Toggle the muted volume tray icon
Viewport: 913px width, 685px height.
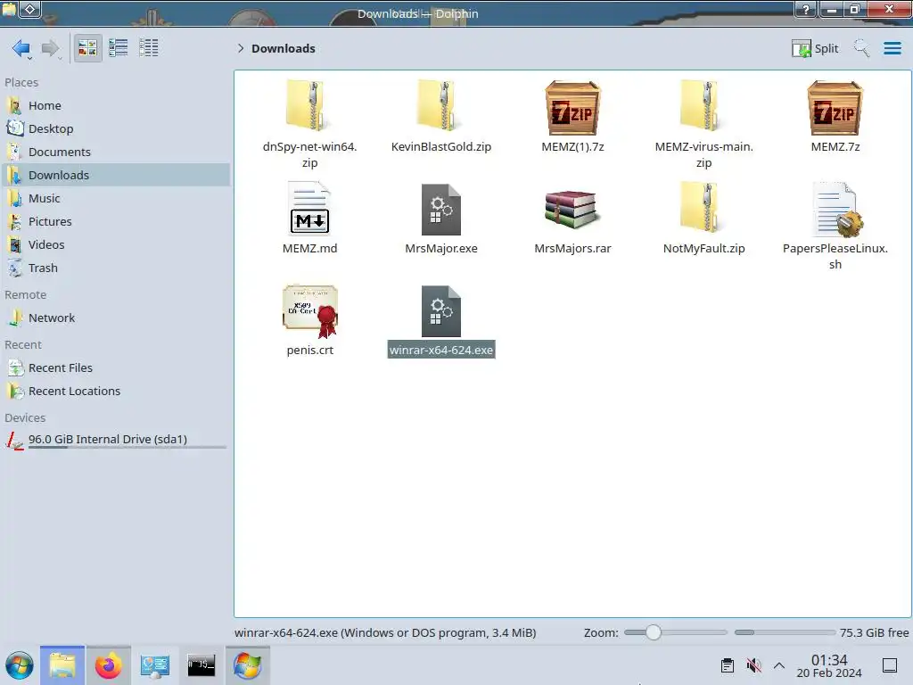pyautogui.click(x=753, y=665)
